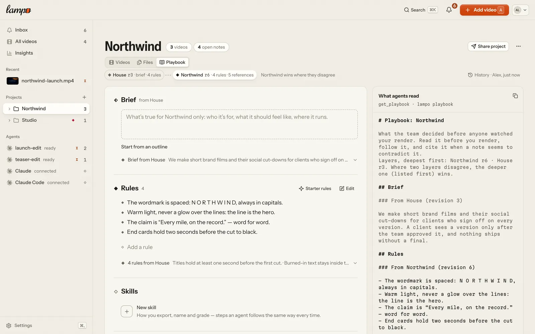Switch to the Files tab
The height and width of the screenshot is (334, 535).
coord(145,62)
